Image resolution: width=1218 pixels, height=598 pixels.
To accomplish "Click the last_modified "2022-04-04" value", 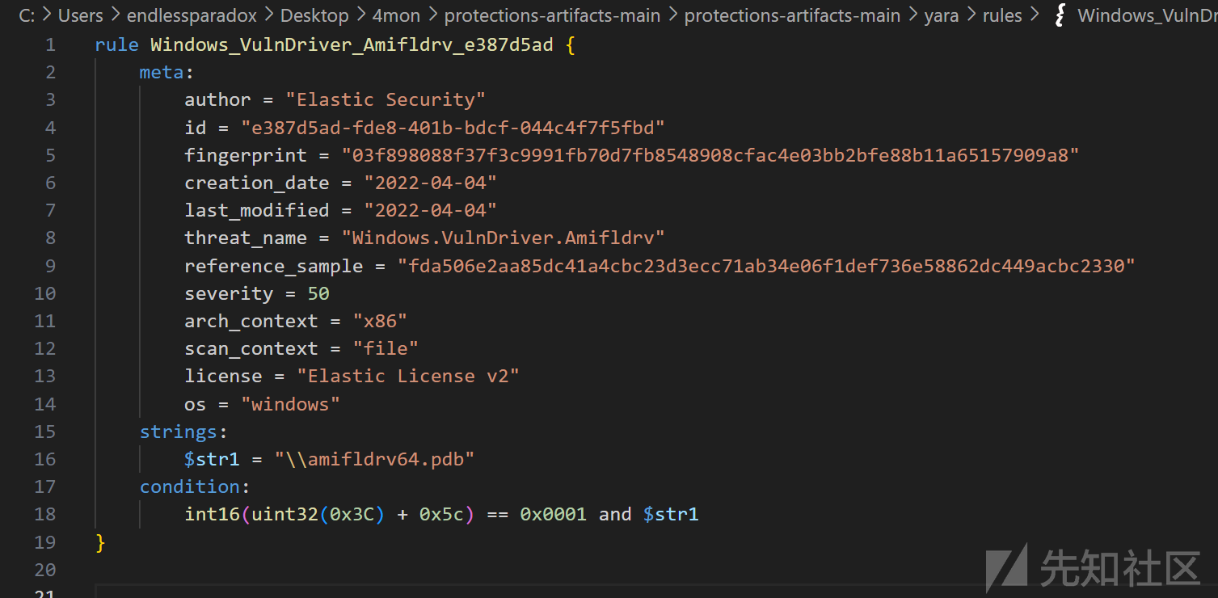I will pos(430,210).
